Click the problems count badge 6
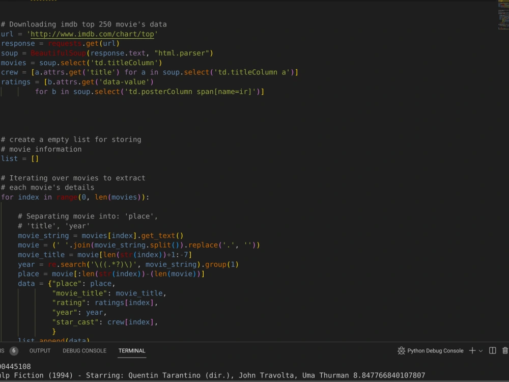 pyautogui.click(x=14, y=351)
